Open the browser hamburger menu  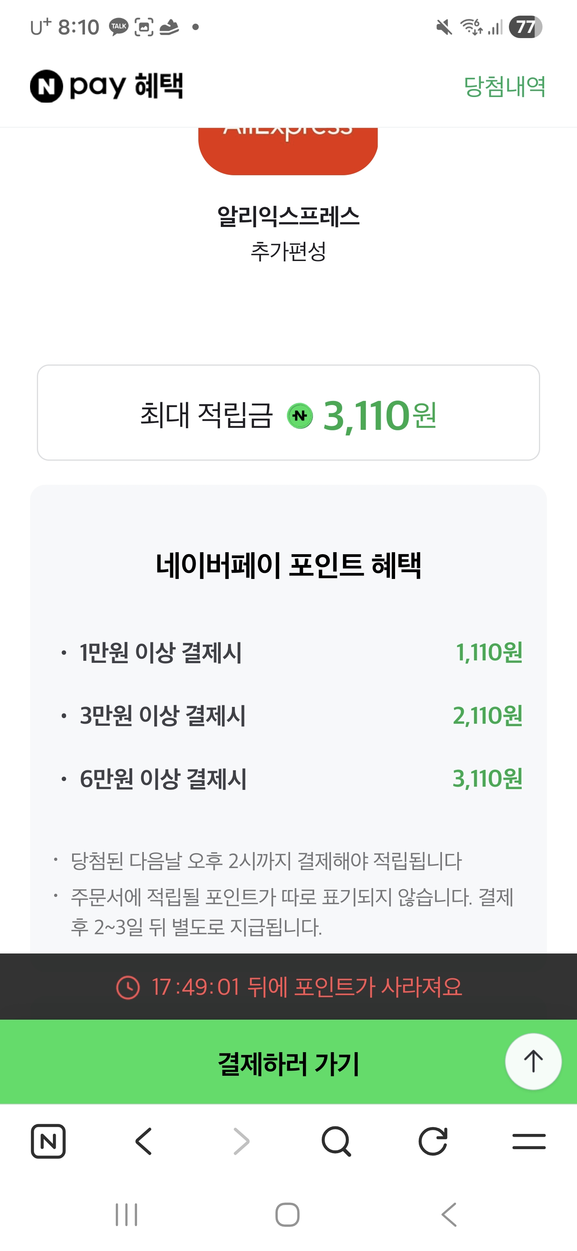coord(529,1141)
